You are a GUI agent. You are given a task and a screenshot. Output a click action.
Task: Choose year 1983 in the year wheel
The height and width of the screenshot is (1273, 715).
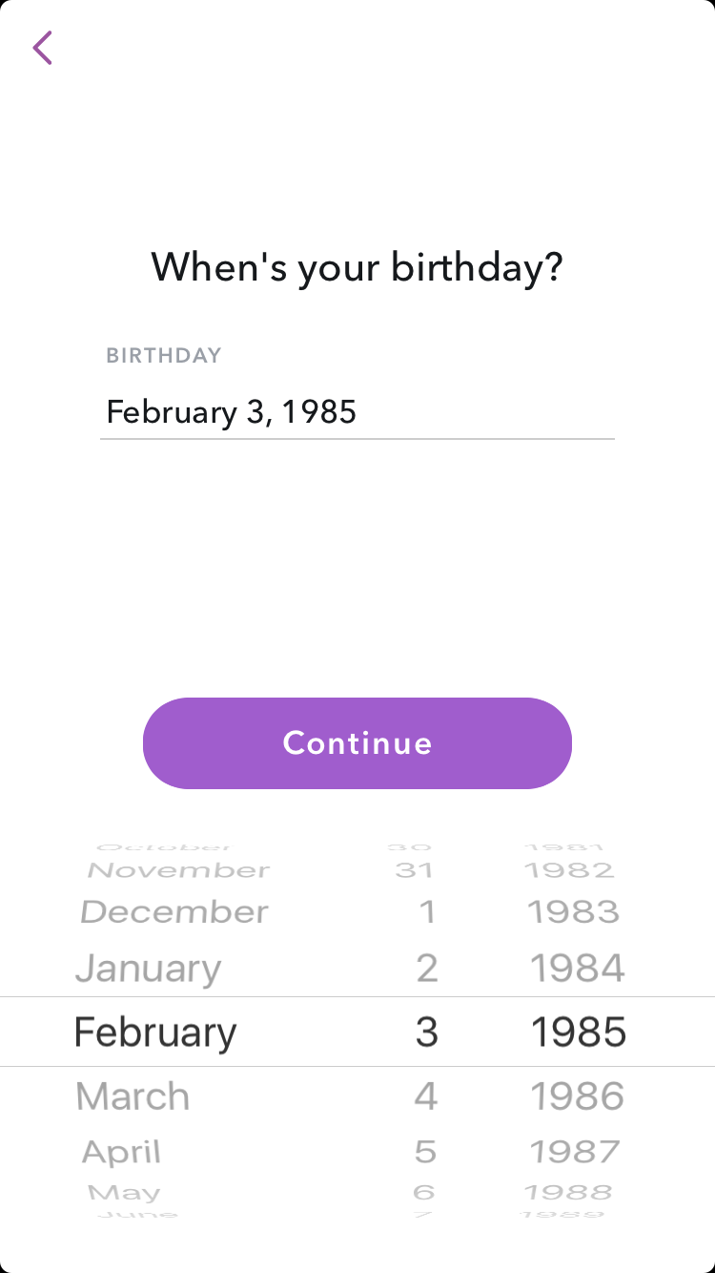574,912
